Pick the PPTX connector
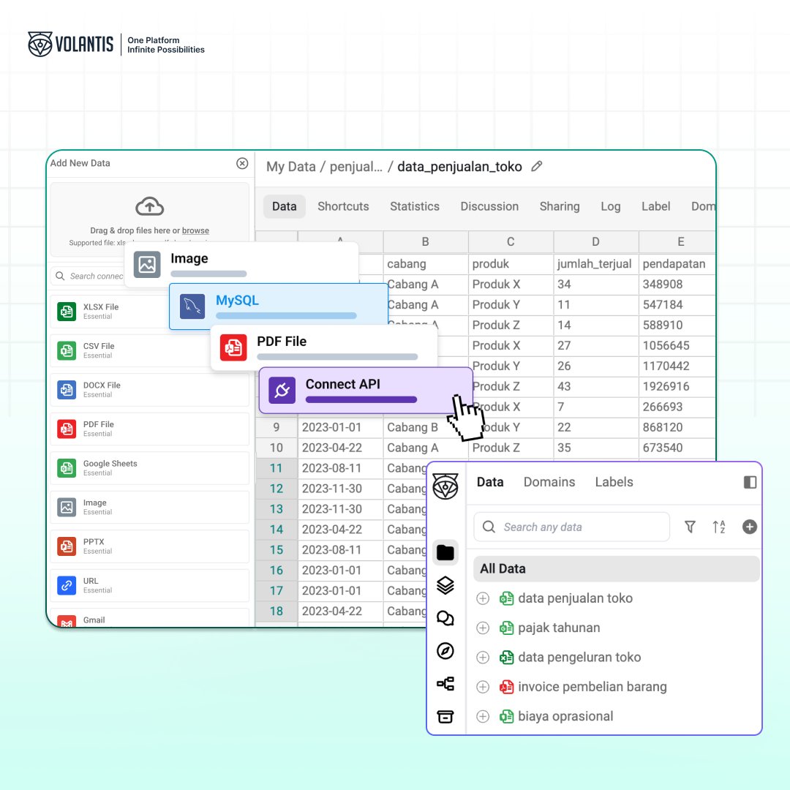Viewport: 790px width, 790px height. (x=149, y=546)
